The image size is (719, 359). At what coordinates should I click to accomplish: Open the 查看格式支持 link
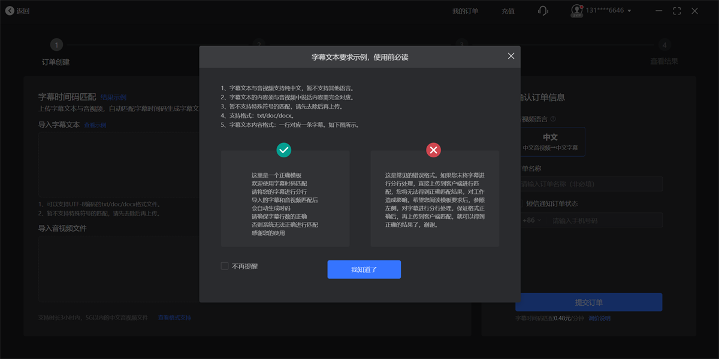tap(174, 318)
